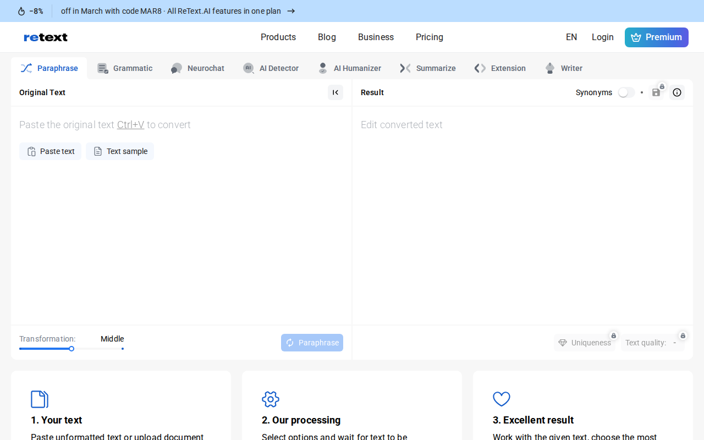Open the EN language selector
Image resolution: width=704 pixels, height=440 pixels.
(x=571, y=37)
